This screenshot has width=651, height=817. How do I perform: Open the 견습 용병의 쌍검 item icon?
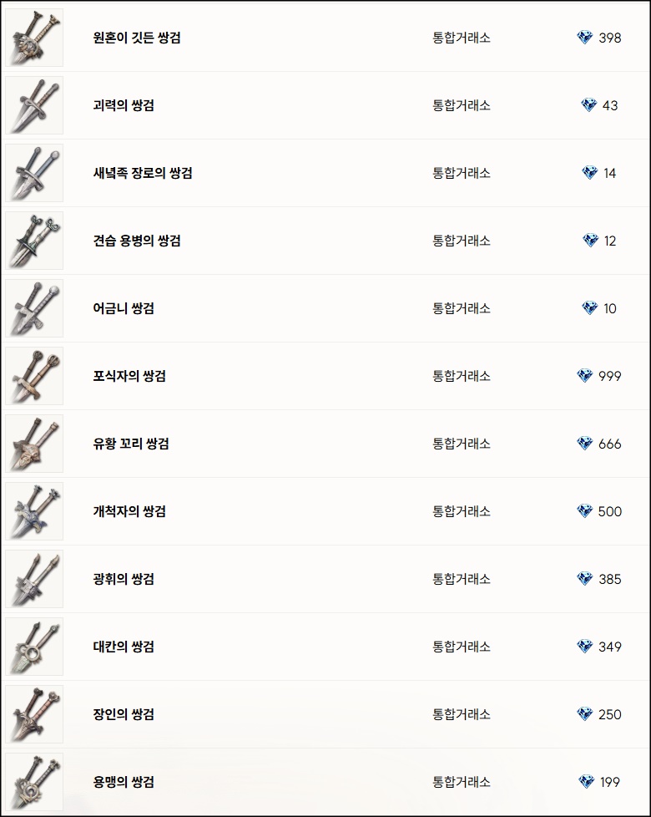[34, 241]
